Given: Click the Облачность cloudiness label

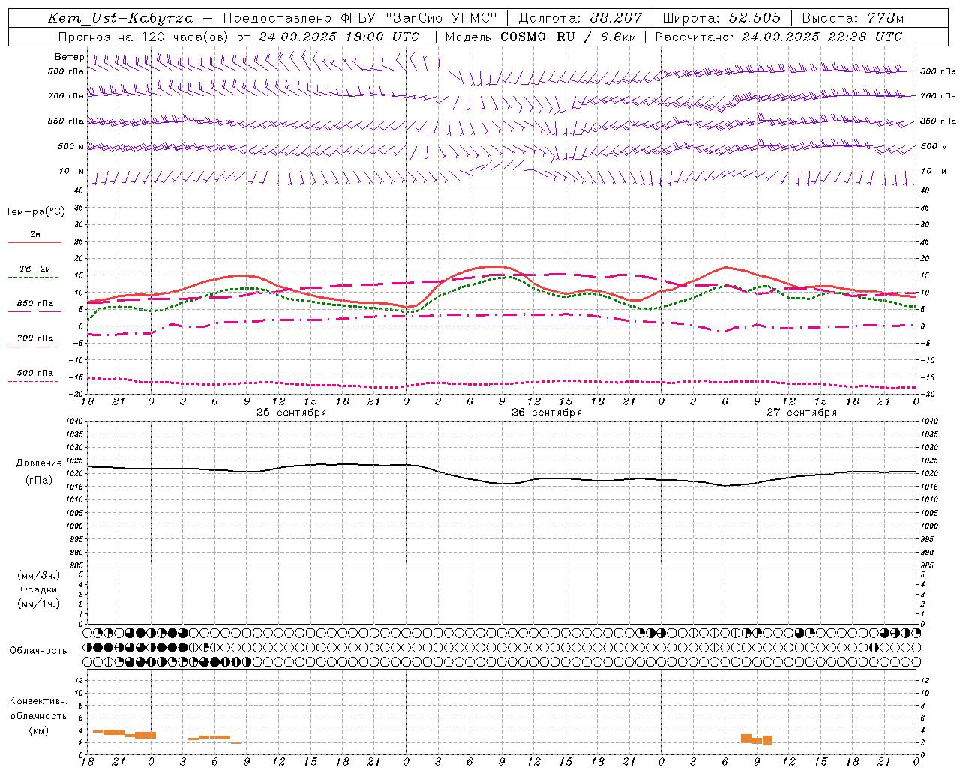Looking at the screenshot, I should (38, 651).
